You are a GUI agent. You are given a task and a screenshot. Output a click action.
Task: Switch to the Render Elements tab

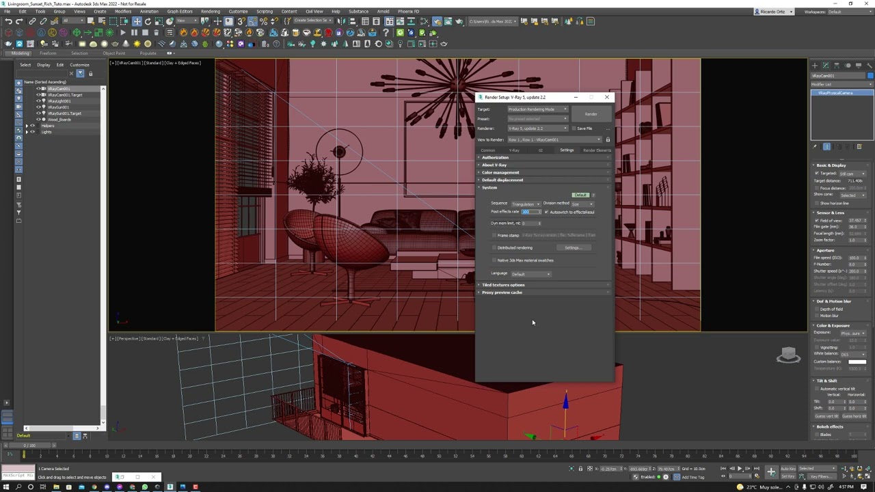[597, 150]
